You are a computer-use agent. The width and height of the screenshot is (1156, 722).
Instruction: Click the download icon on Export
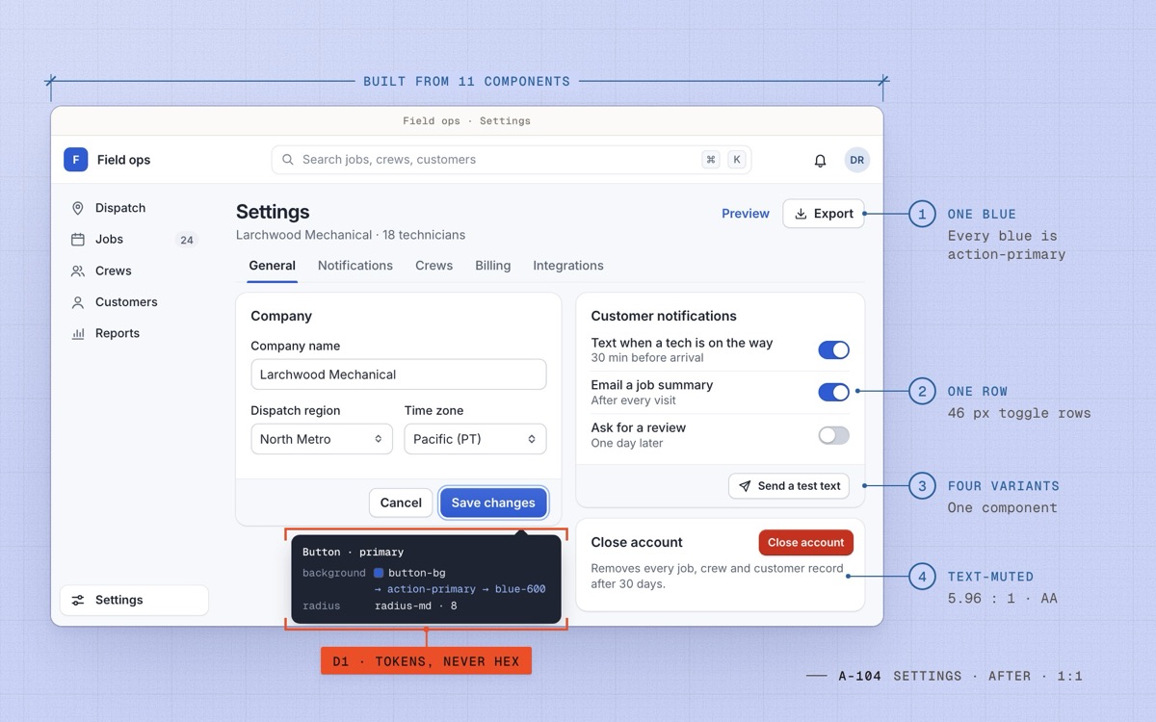click(x=801, y=214)
